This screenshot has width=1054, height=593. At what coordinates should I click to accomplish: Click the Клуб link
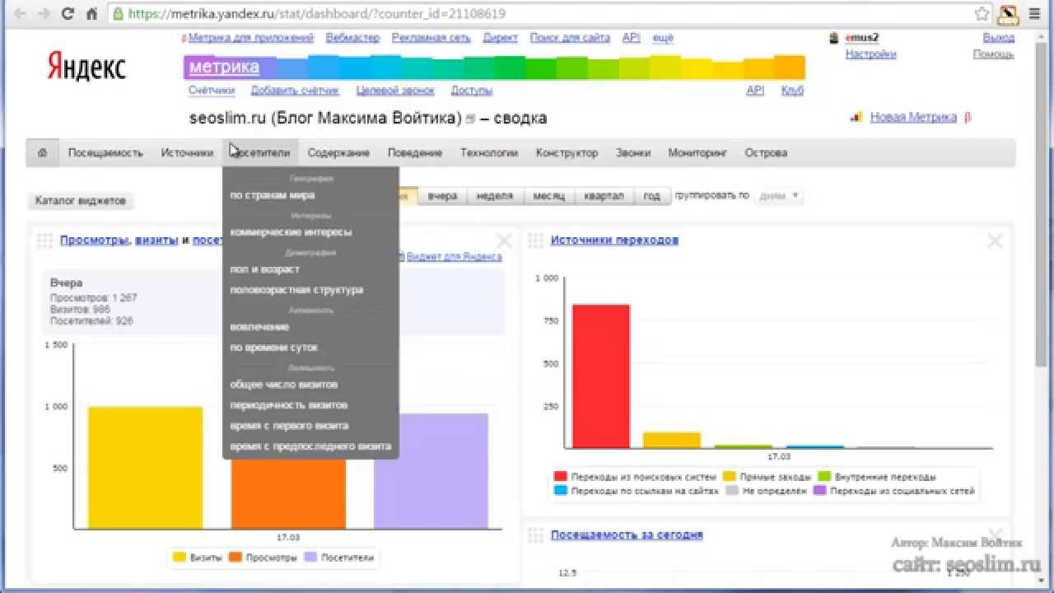(792, 91)
